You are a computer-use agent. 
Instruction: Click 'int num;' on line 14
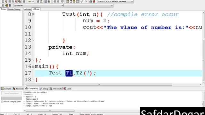[76, 53]
